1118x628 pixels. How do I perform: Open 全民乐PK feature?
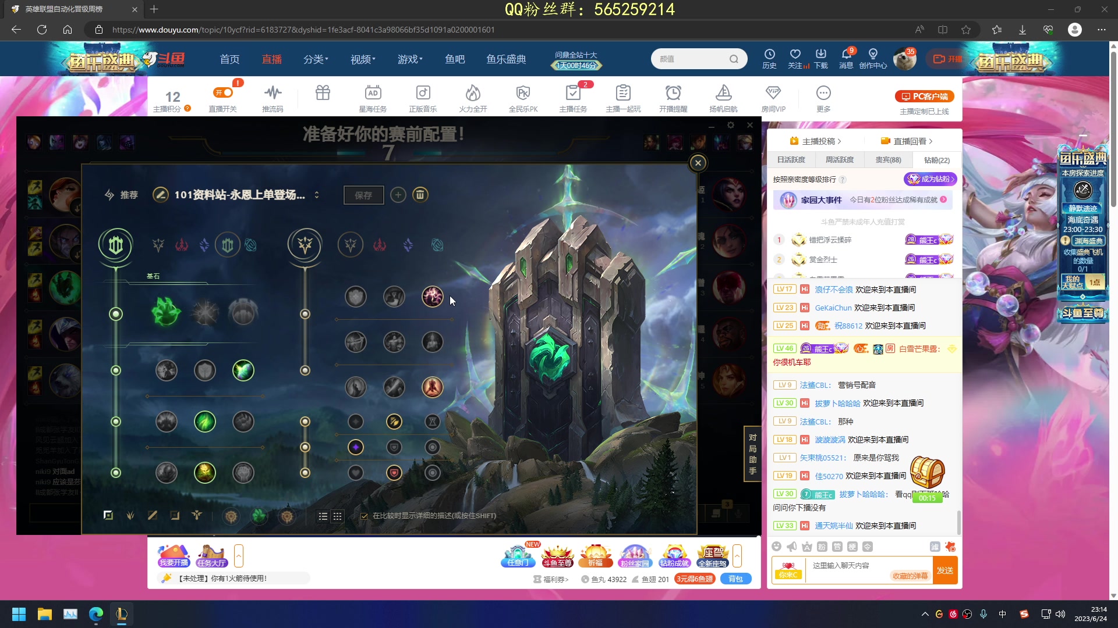click(x=523, y=97)
